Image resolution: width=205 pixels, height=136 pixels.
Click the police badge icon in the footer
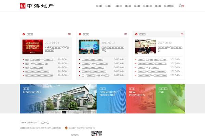(x=66, y=128)
